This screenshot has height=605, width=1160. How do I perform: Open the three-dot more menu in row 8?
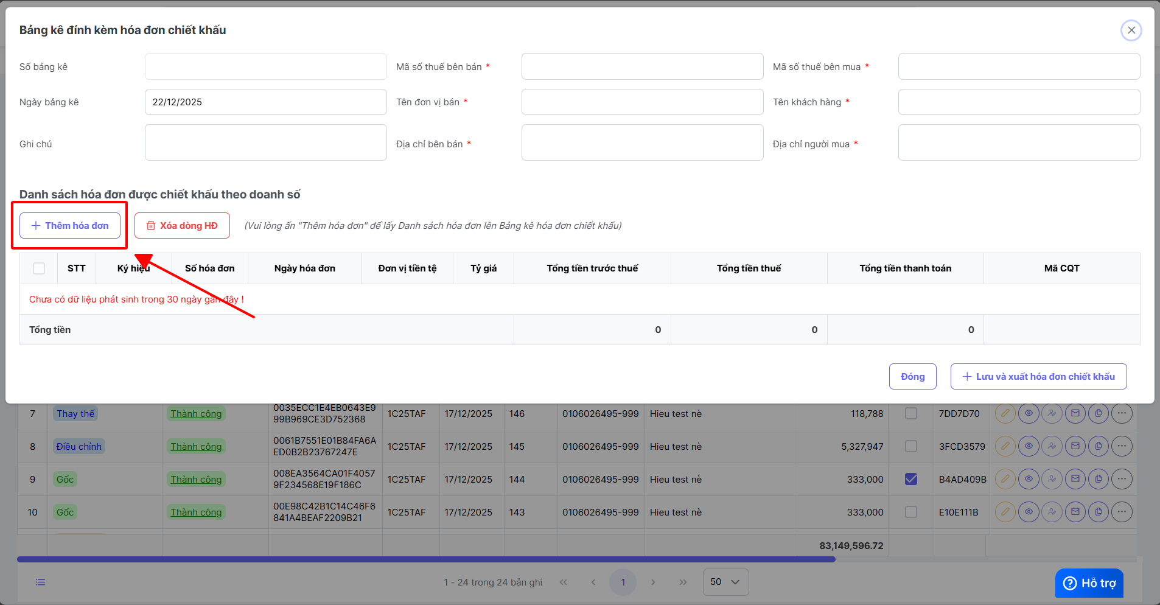pyautogui.click(x=1122, y=447)
